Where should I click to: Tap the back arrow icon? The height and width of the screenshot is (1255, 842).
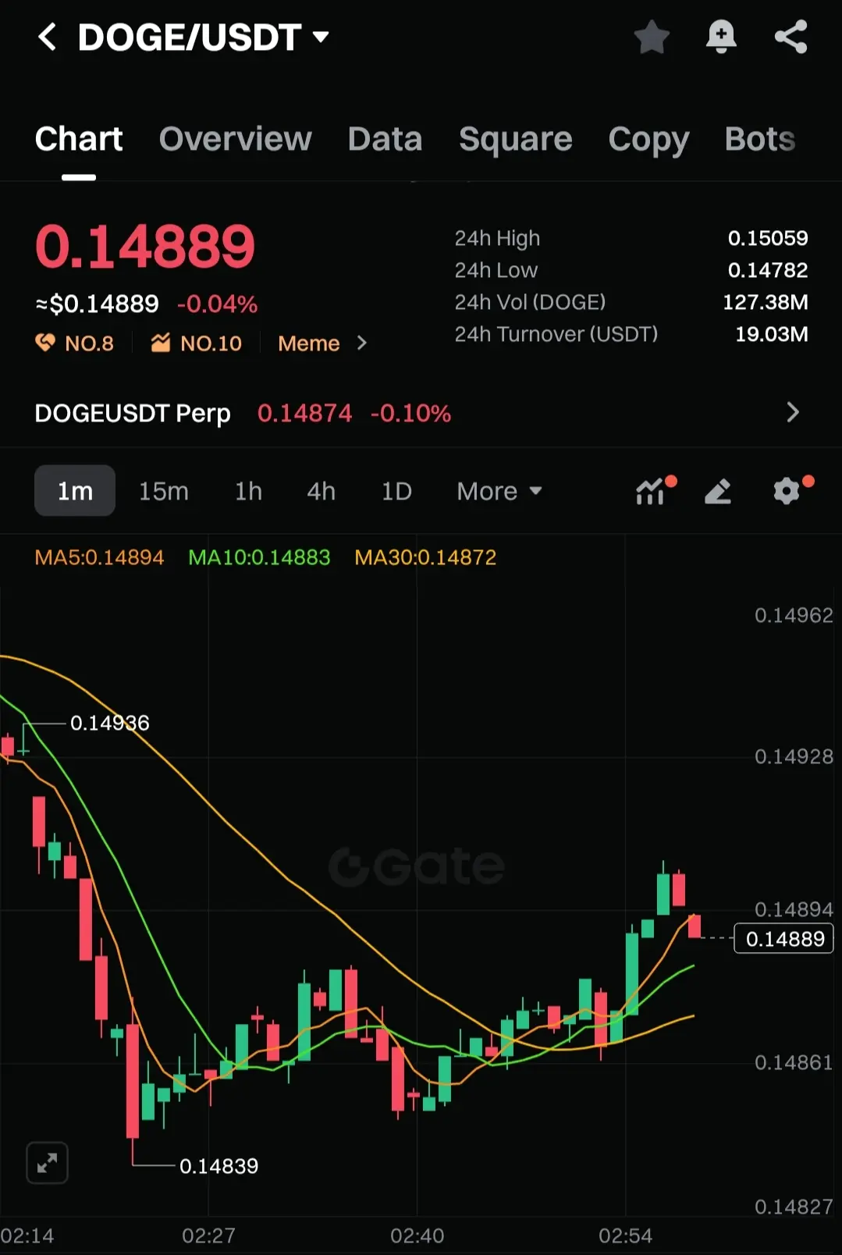[x=48, y=37]
